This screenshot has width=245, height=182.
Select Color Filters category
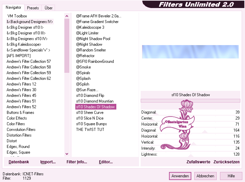pos(16,124)
